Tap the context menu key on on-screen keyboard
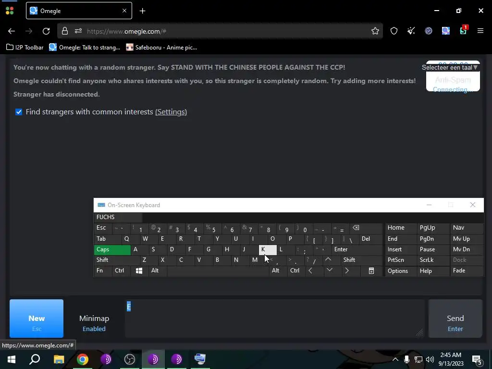 371,271
